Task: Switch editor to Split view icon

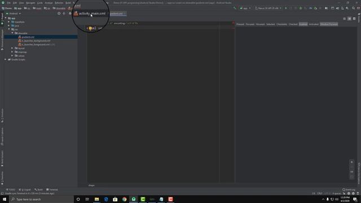Action: tap(349, 19)
